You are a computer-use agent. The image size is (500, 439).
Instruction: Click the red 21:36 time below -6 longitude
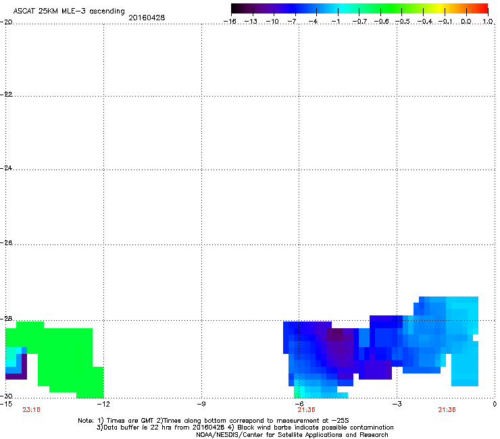click(x=306, y=410)
